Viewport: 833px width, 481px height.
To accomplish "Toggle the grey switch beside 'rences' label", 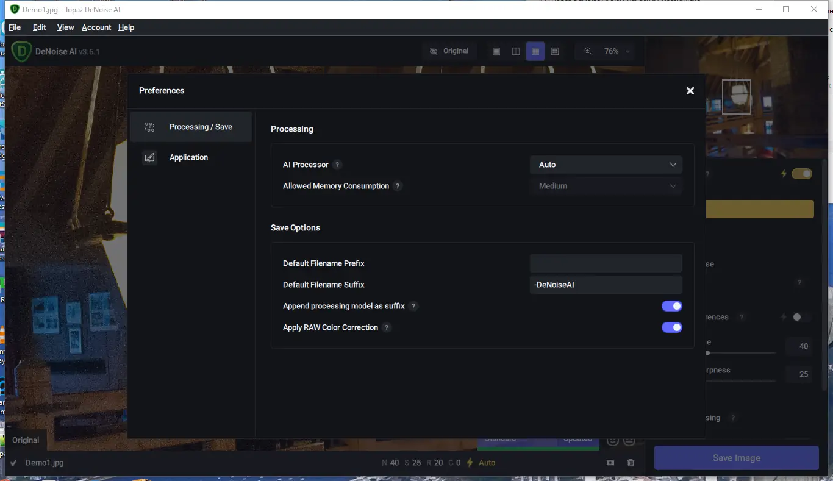I will click(801, 317).
